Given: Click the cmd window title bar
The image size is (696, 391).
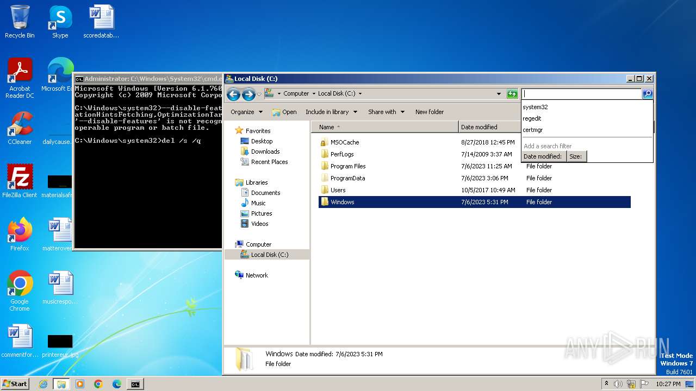Looking at the screenshot, I should coord(148,79).
